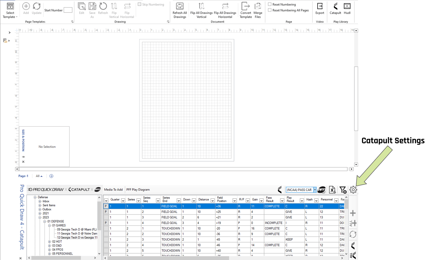Click the PFF logo icon in the play library toolbar
Screen dimensions: 430x260
pyautogui.click(x=322, y=190)
